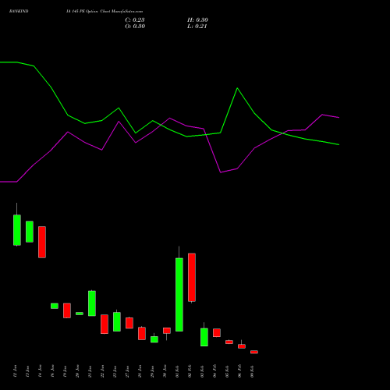390x390 pixels.
Task: Click the '16 Jan' date label
Action: pos(52,371)
